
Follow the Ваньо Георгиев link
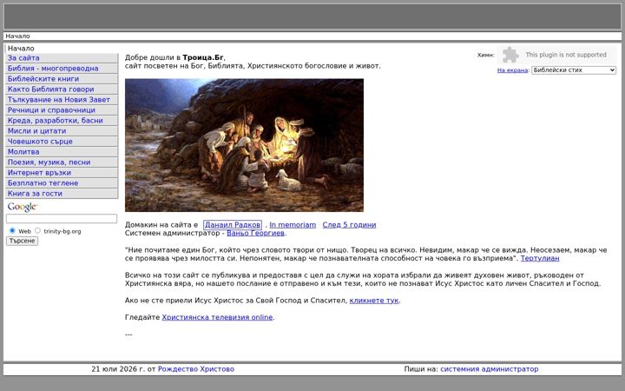[255, 234]
